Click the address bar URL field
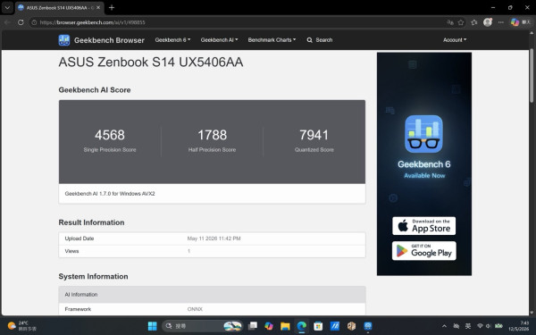 tap(239, 22)
